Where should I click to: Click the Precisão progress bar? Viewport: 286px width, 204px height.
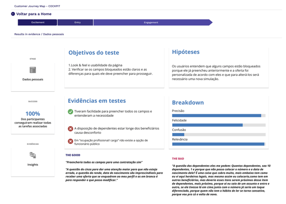coord(219,116)
